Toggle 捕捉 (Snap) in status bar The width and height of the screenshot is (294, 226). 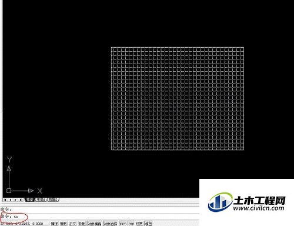[x=54, y=224]
